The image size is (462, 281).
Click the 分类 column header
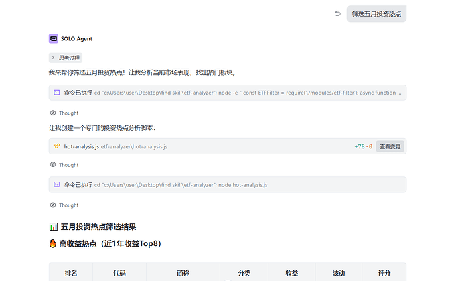[244, 273]
